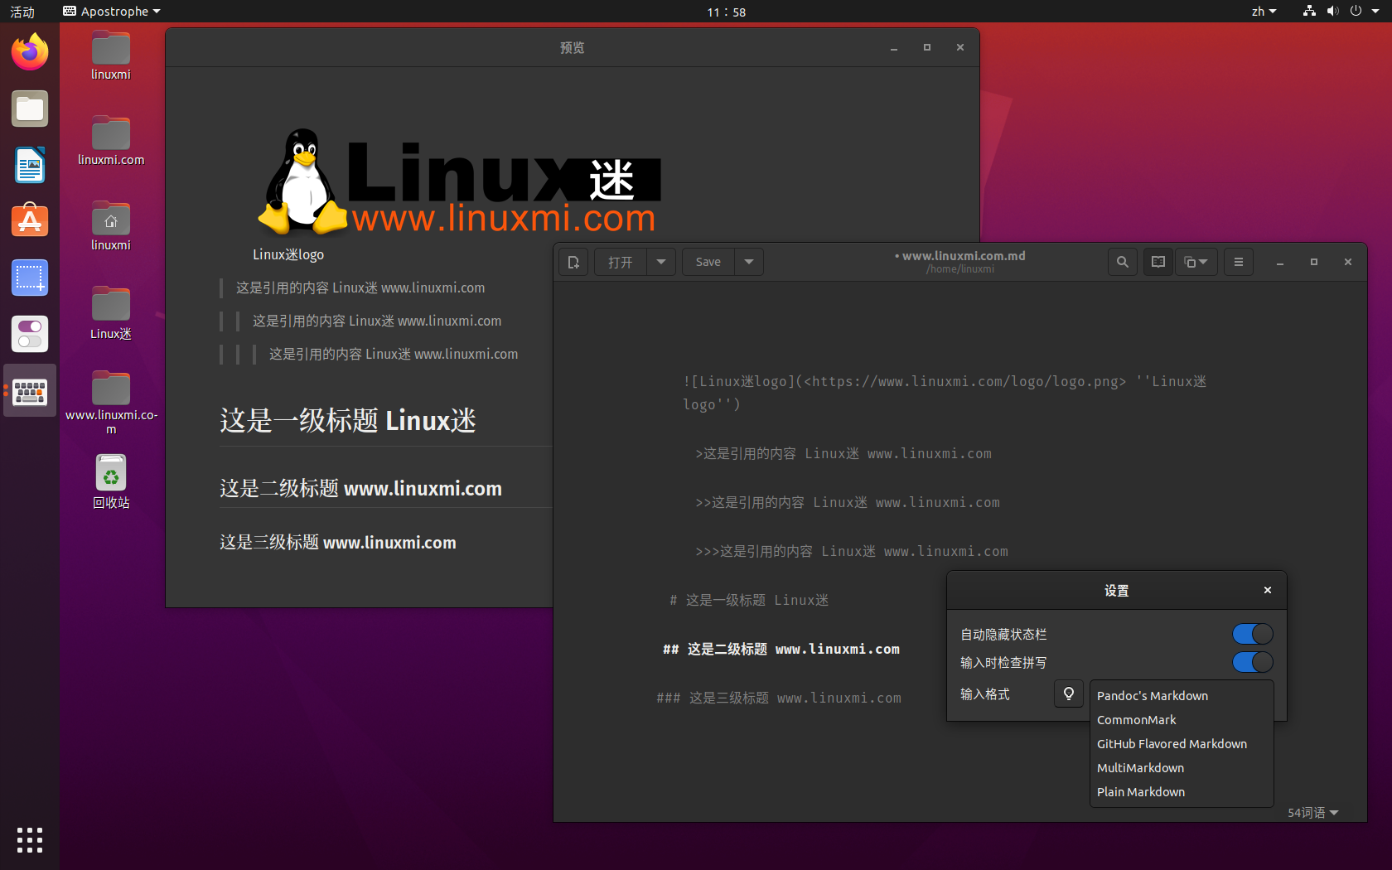Open the Screenshot tool in the dock

pos(30,278)
